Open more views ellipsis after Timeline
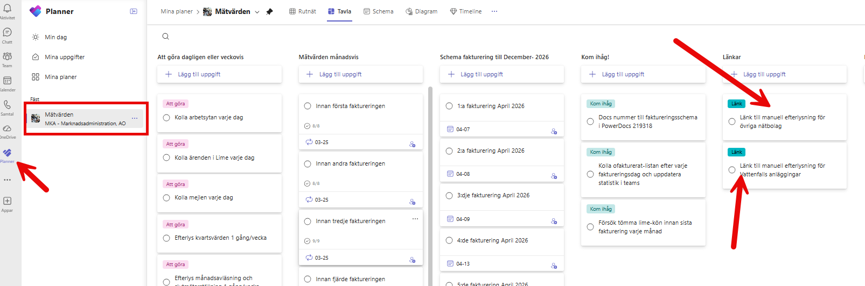Viewport: 865px width, 286px height. click(494, 11)
